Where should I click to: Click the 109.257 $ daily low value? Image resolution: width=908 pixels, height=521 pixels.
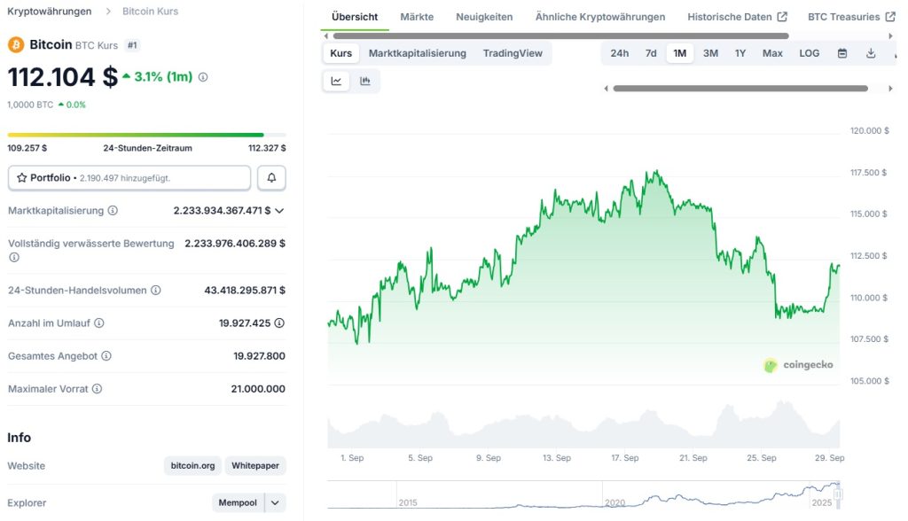point(27,148)
